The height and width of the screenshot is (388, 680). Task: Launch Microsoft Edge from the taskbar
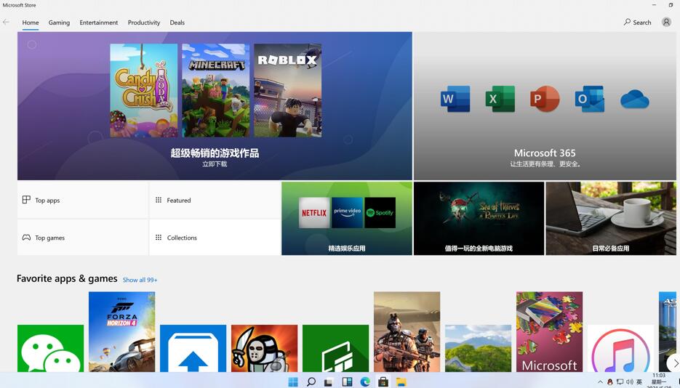365,382
